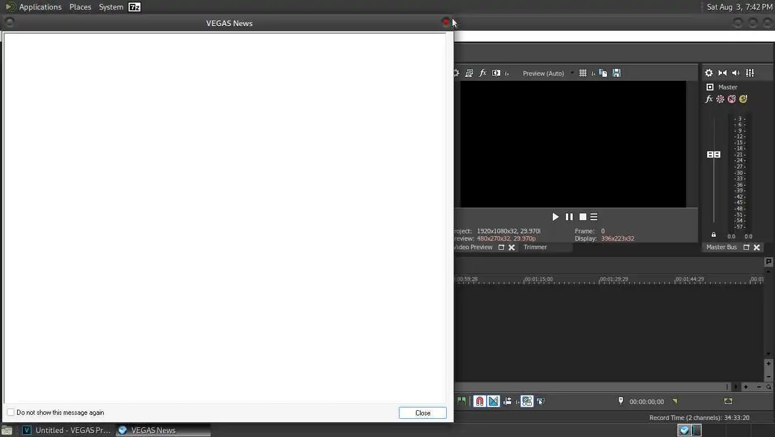775x437 pixels.
Task: Toggle Lock Envelopes to Events icon
Action: click(527, 401)
